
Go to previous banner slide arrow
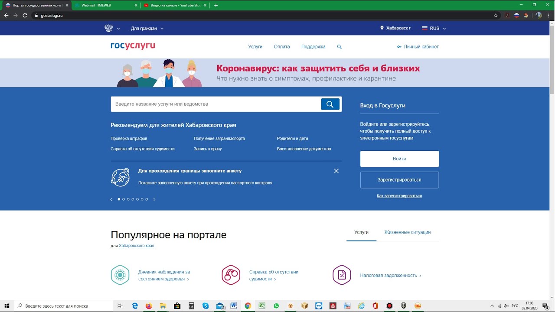[x=111, y=199]
